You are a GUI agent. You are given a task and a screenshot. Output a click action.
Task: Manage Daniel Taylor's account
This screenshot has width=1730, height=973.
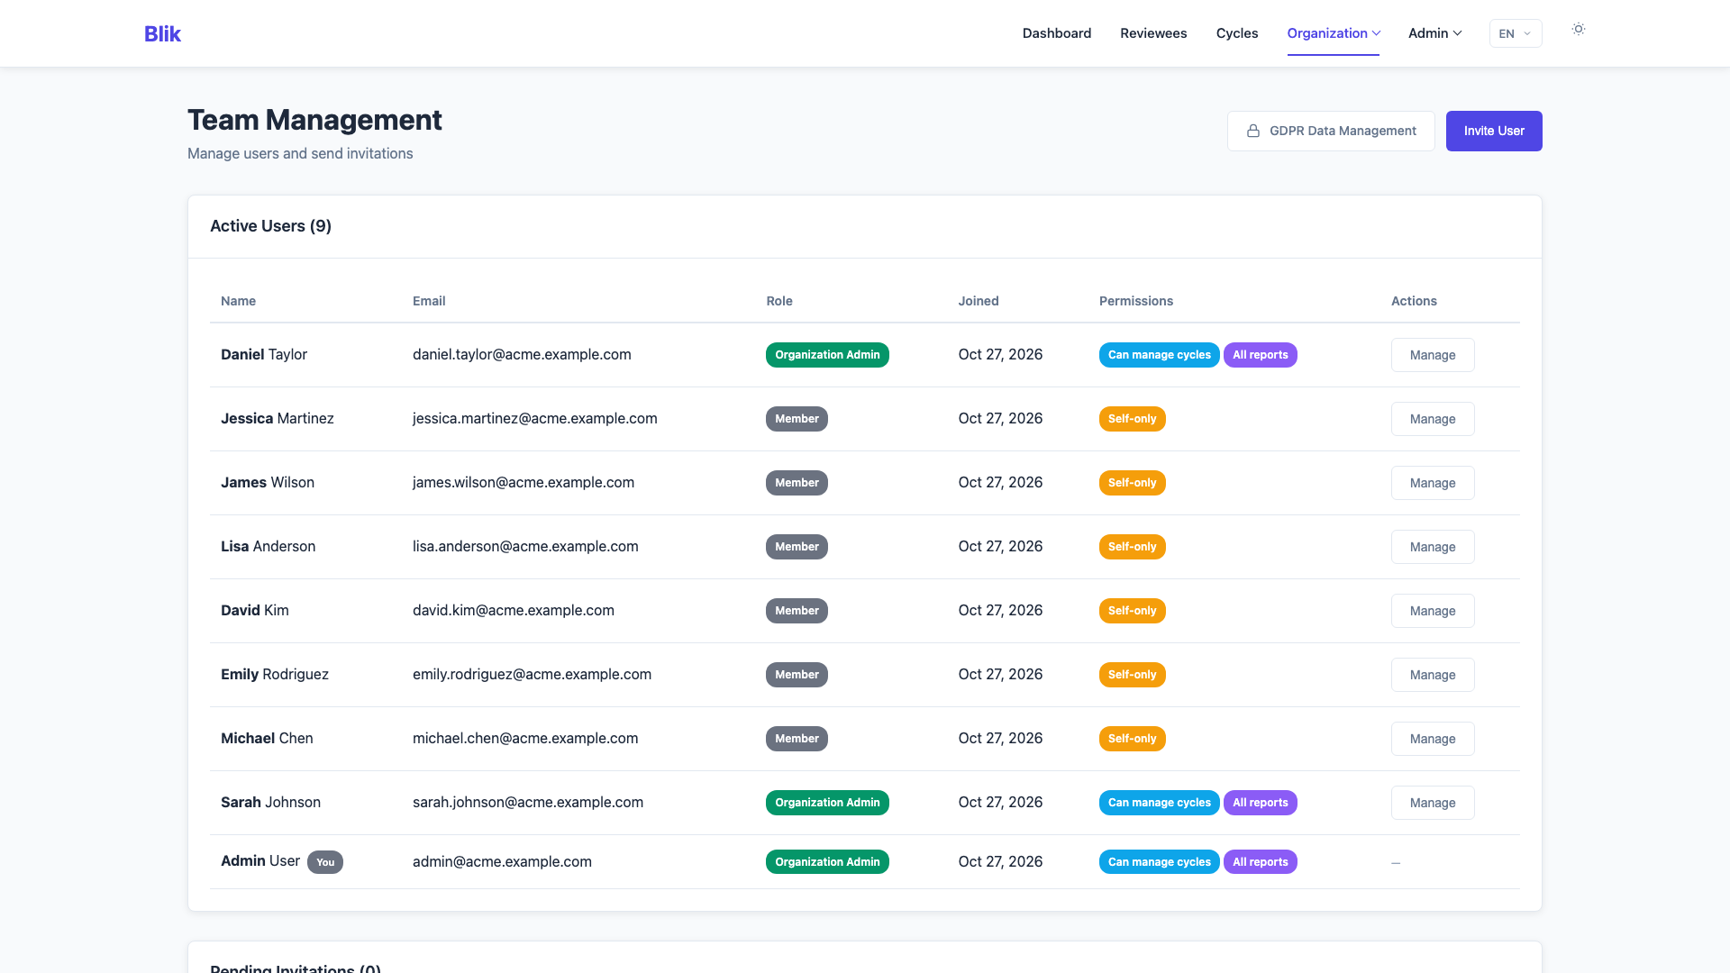(x=1432, y=355)
